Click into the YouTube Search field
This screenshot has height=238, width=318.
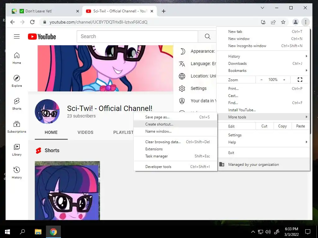coord(137,37)
